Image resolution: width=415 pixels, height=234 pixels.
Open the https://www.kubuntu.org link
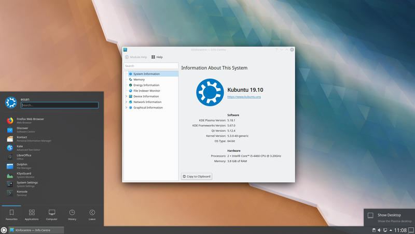click(x=244, y=97)
